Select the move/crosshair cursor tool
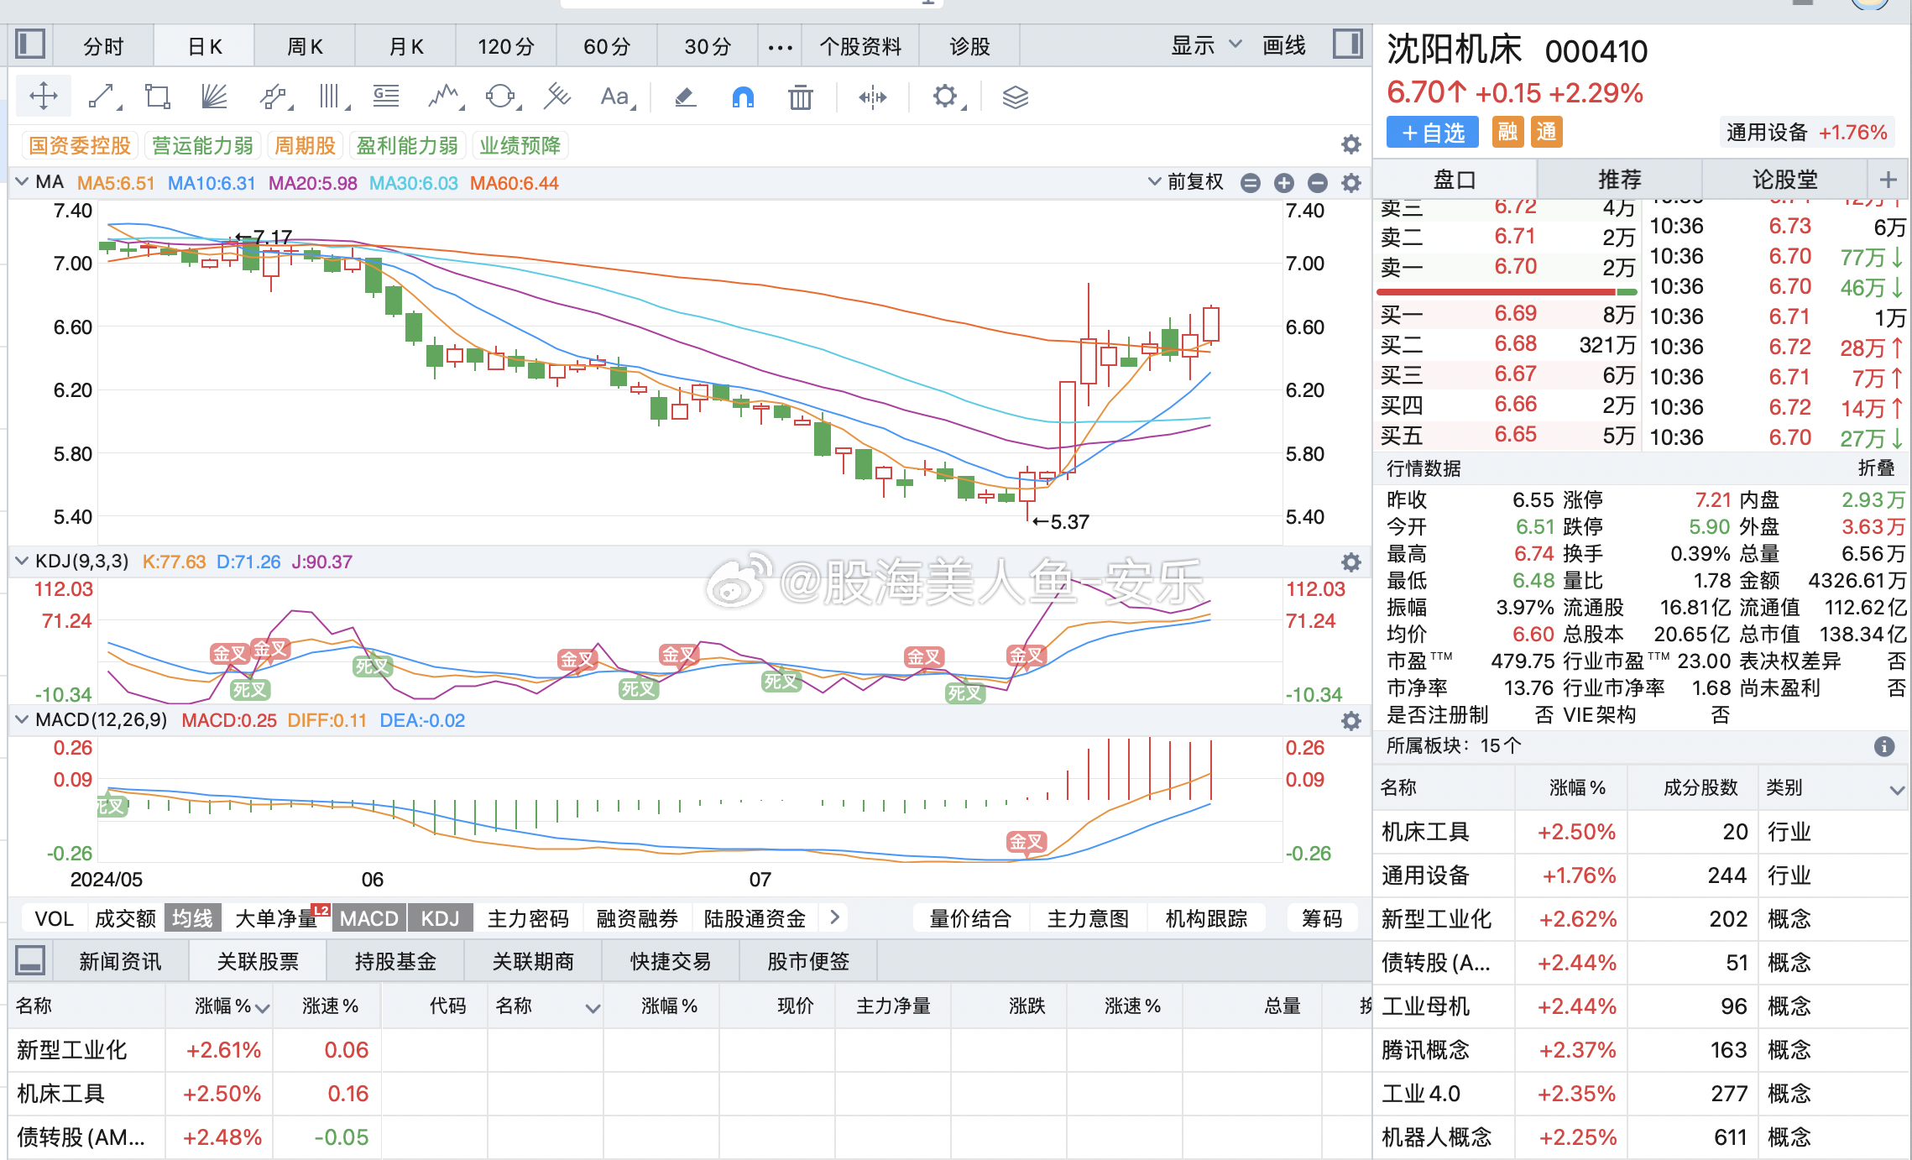 pyautogui.click(x=44, y=96)
